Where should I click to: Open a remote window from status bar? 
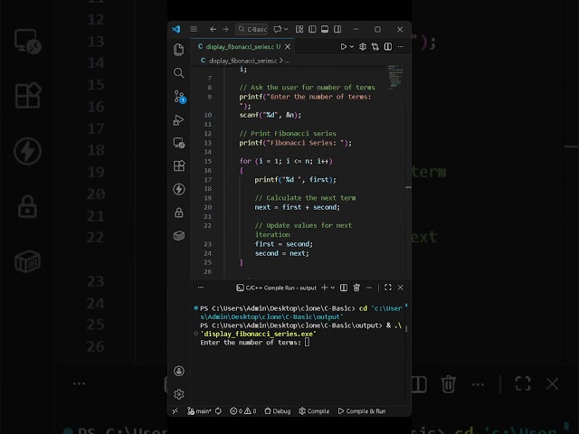pos(176,410)
